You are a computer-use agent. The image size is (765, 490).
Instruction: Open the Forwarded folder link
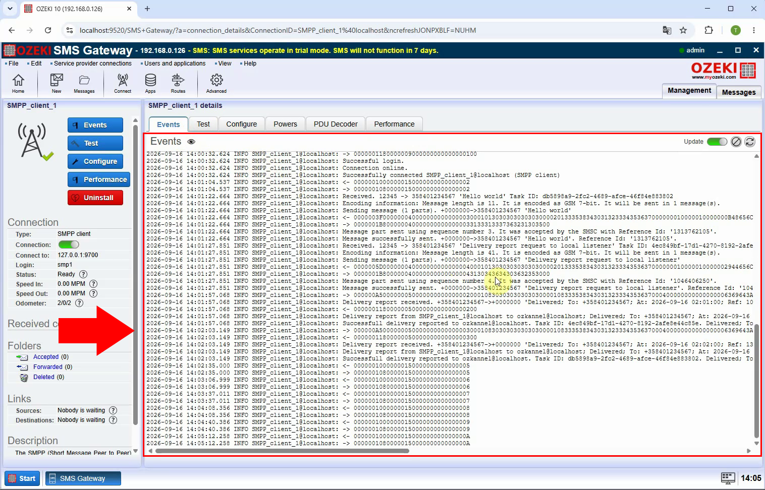pos(48,367)
